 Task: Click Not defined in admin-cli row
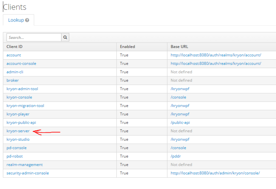tap(181, 72)
